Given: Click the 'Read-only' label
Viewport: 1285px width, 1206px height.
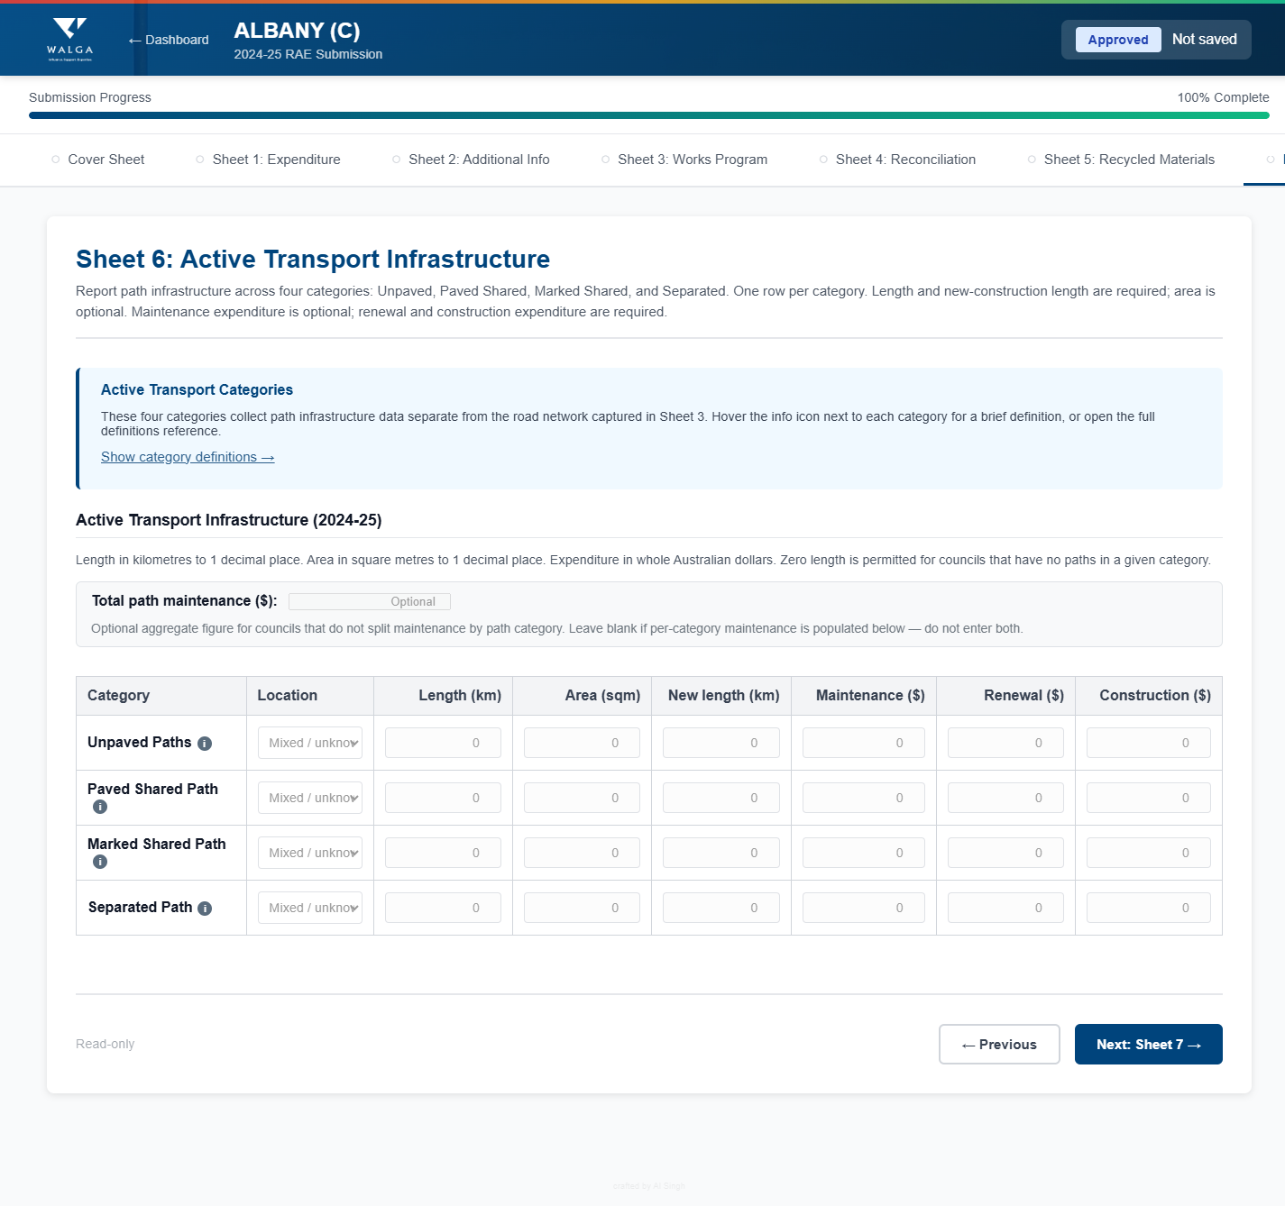Looking at the screenshot, I should [105, 1044].
